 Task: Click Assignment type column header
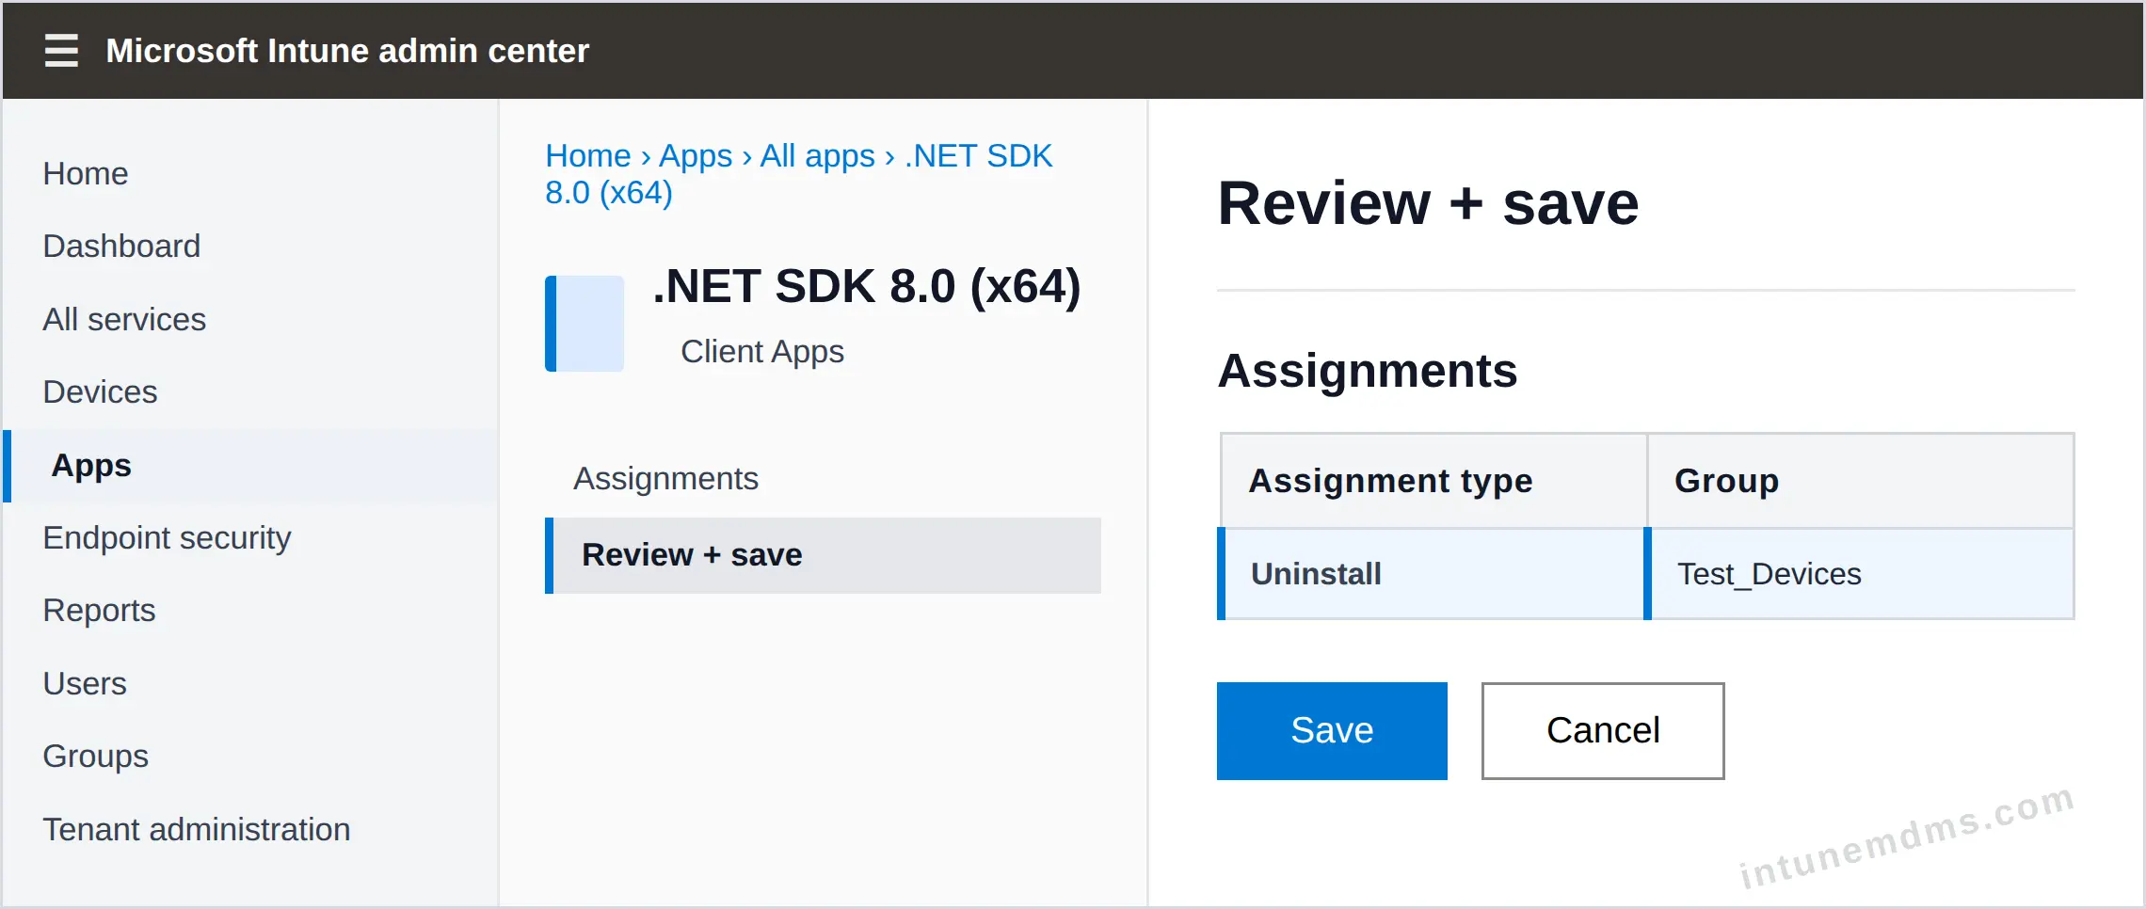point(1433,481)
